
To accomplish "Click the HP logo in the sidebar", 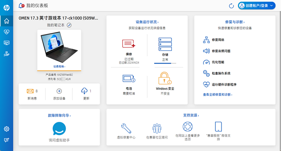I will pyautogui.click(x=7, y=7).
